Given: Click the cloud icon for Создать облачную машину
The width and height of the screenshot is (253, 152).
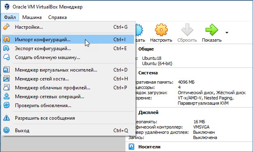Looking at the screenshot, I should point(6,57).
